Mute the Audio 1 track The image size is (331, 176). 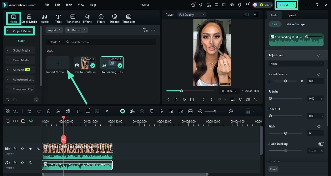[23, 163]
